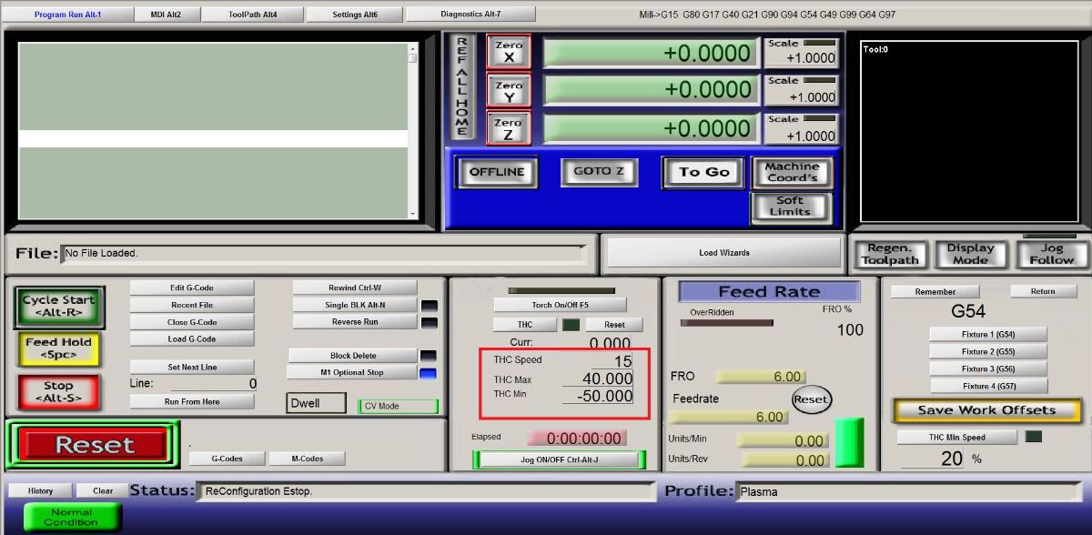Click the round feed rate Reset button
The height and width of the screenshot is (535, 1092).
(811, 399)
